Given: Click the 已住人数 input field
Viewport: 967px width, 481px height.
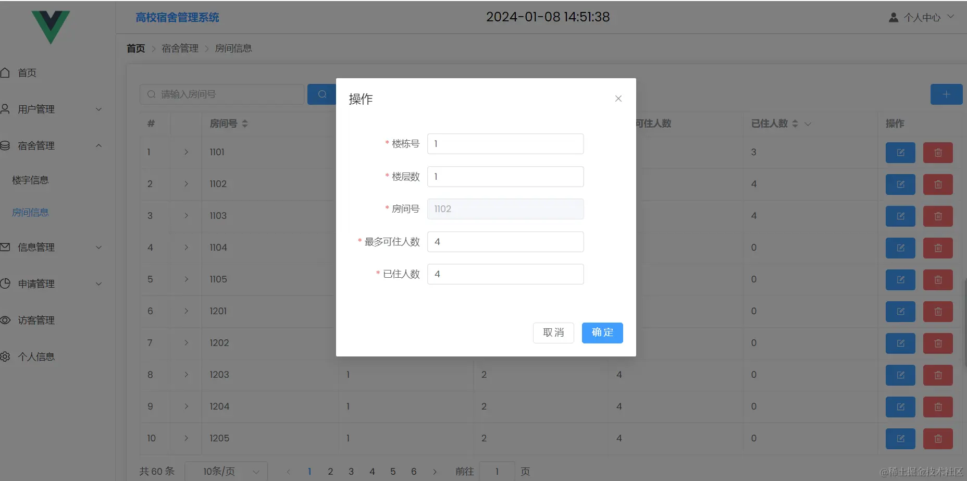Looking at the screenshot, I should 505,274.
